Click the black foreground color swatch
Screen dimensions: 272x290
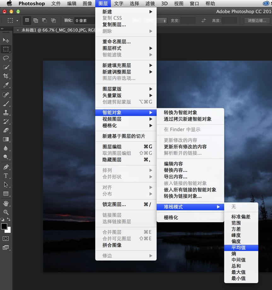pyautogui.click(x=4, y=226)
